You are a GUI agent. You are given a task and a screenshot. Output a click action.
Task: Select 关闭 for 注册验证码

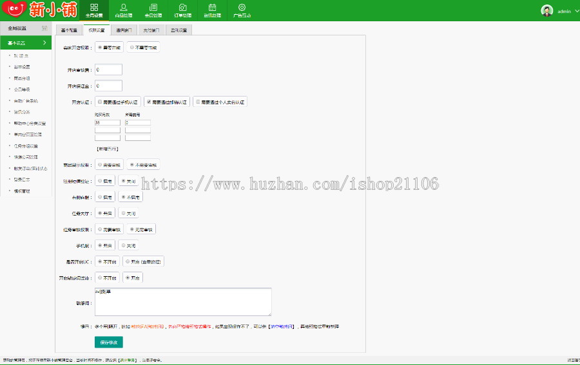click(x=124, y=181)
